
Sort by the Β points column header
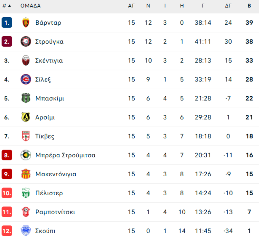249,6
